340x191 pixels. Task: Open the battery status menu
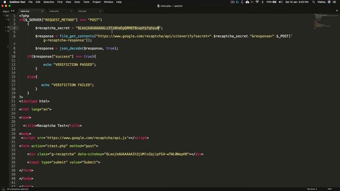coord(271,2)
